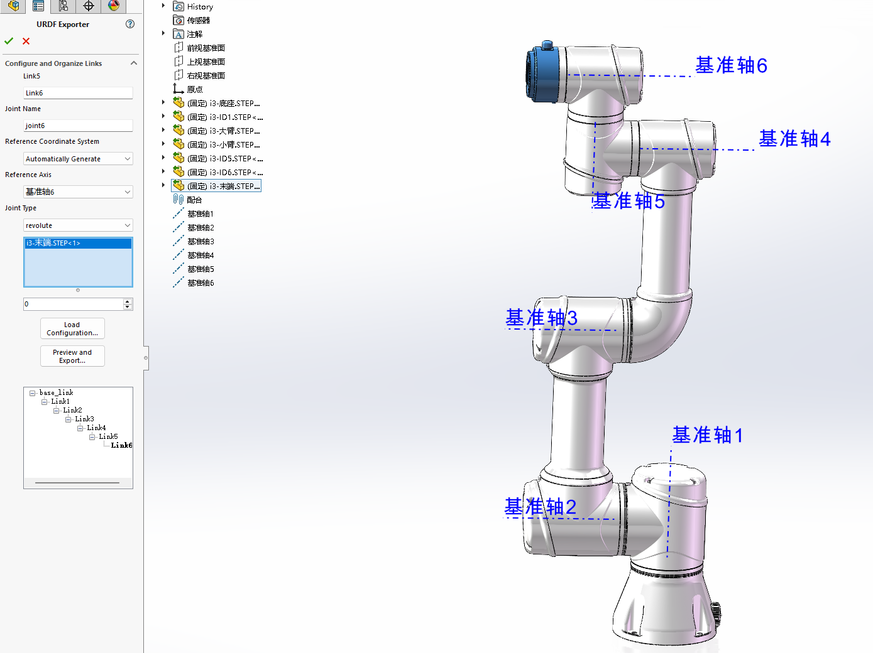Expand the i3-ID5.STEP component
Image resolution: width=873 pixels, height=653 pixels.
pyautogui.click(x=163, y=158)
